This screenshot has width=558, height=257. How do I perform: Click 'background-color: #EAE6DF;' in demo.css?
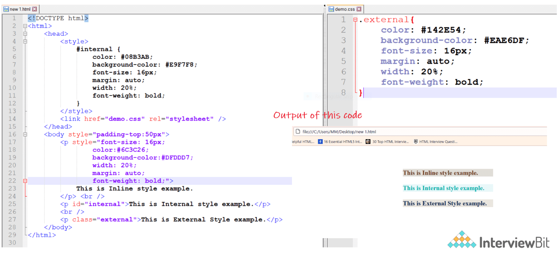455,40
